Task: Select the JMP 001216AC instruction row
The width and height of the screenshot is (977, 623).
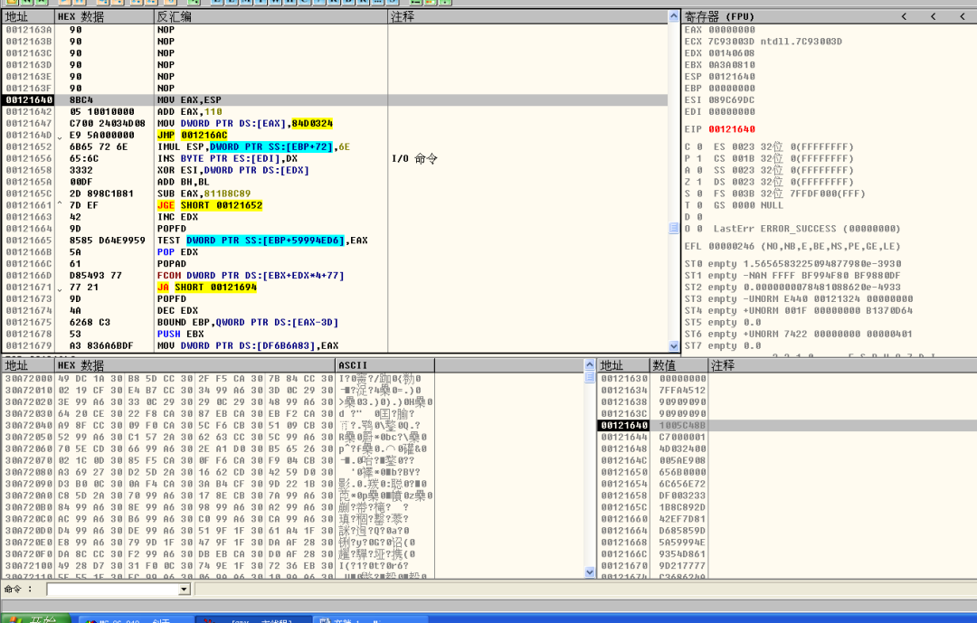Action: [336, 136]
